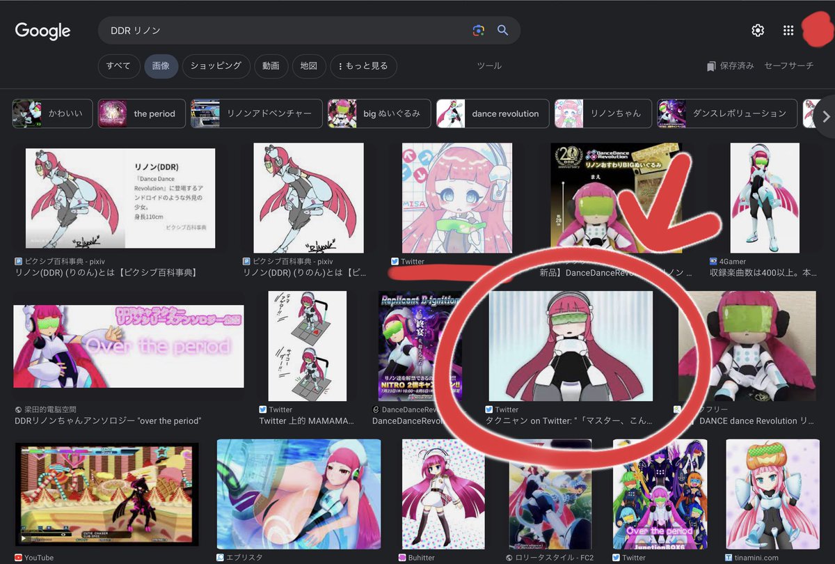This screenshot has width=835, height=564.
Task: Open the 4Gamer 3D model image
Action: (765, 198)
